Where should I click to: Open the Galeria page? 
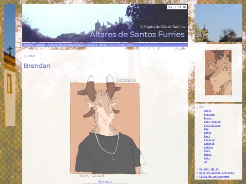coord(92,45)
